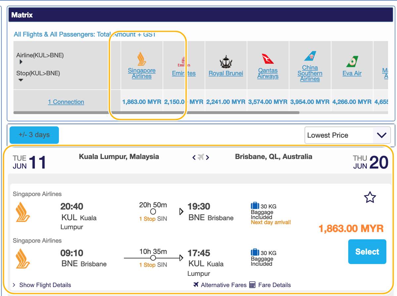397x296 pixels.
Task: Click the Emirates logo in matrix
Action: pyautogui.click(x=184, y=62)
